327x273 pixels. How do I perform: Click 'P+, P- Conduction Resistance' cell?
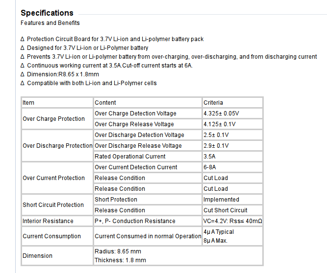pyautogui.click(x=148, y=221)
